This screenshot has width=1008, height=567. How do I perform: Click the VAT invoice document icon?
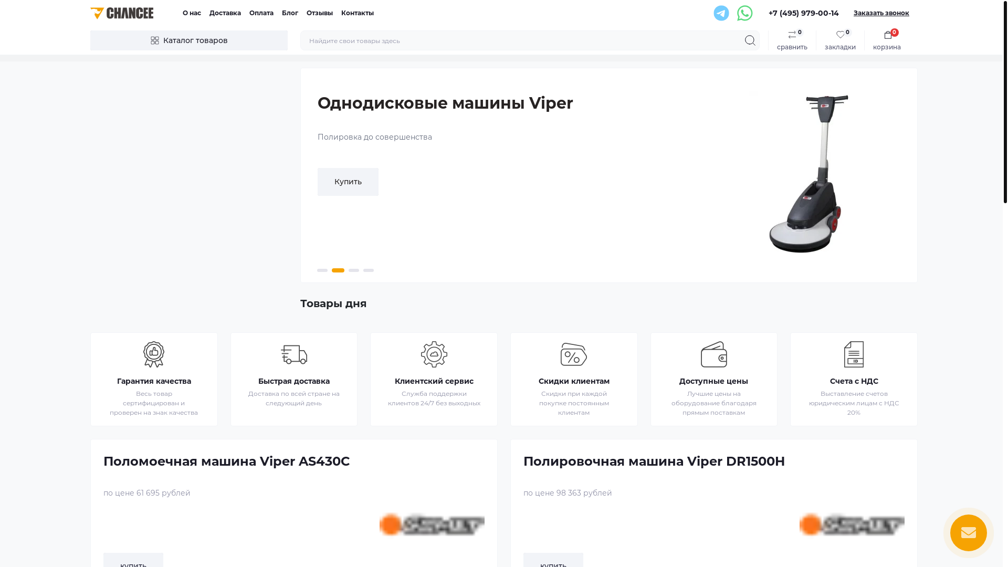pos(854,354)
